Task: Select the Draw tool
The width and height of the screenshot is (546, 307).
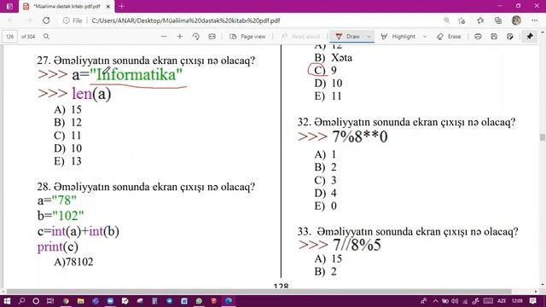Action: [x=347, y=37]
